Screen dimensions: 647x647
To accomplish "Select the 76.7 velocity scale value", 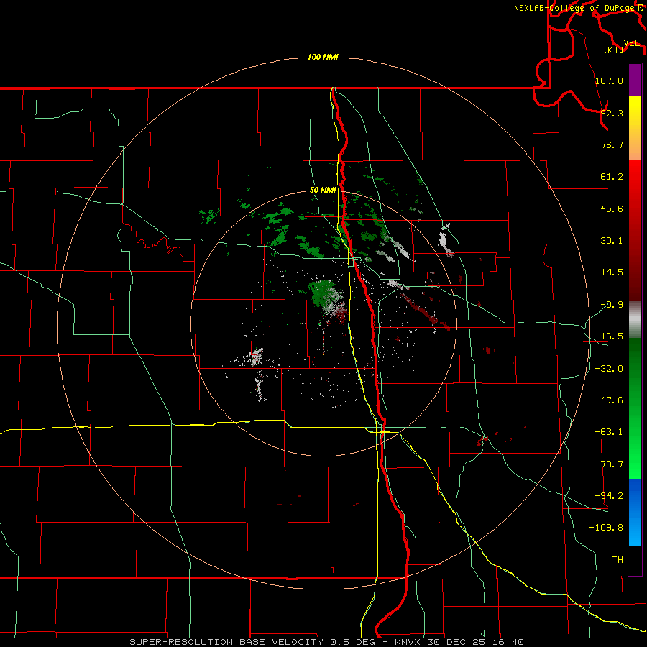I will click(x=612, y=144).
